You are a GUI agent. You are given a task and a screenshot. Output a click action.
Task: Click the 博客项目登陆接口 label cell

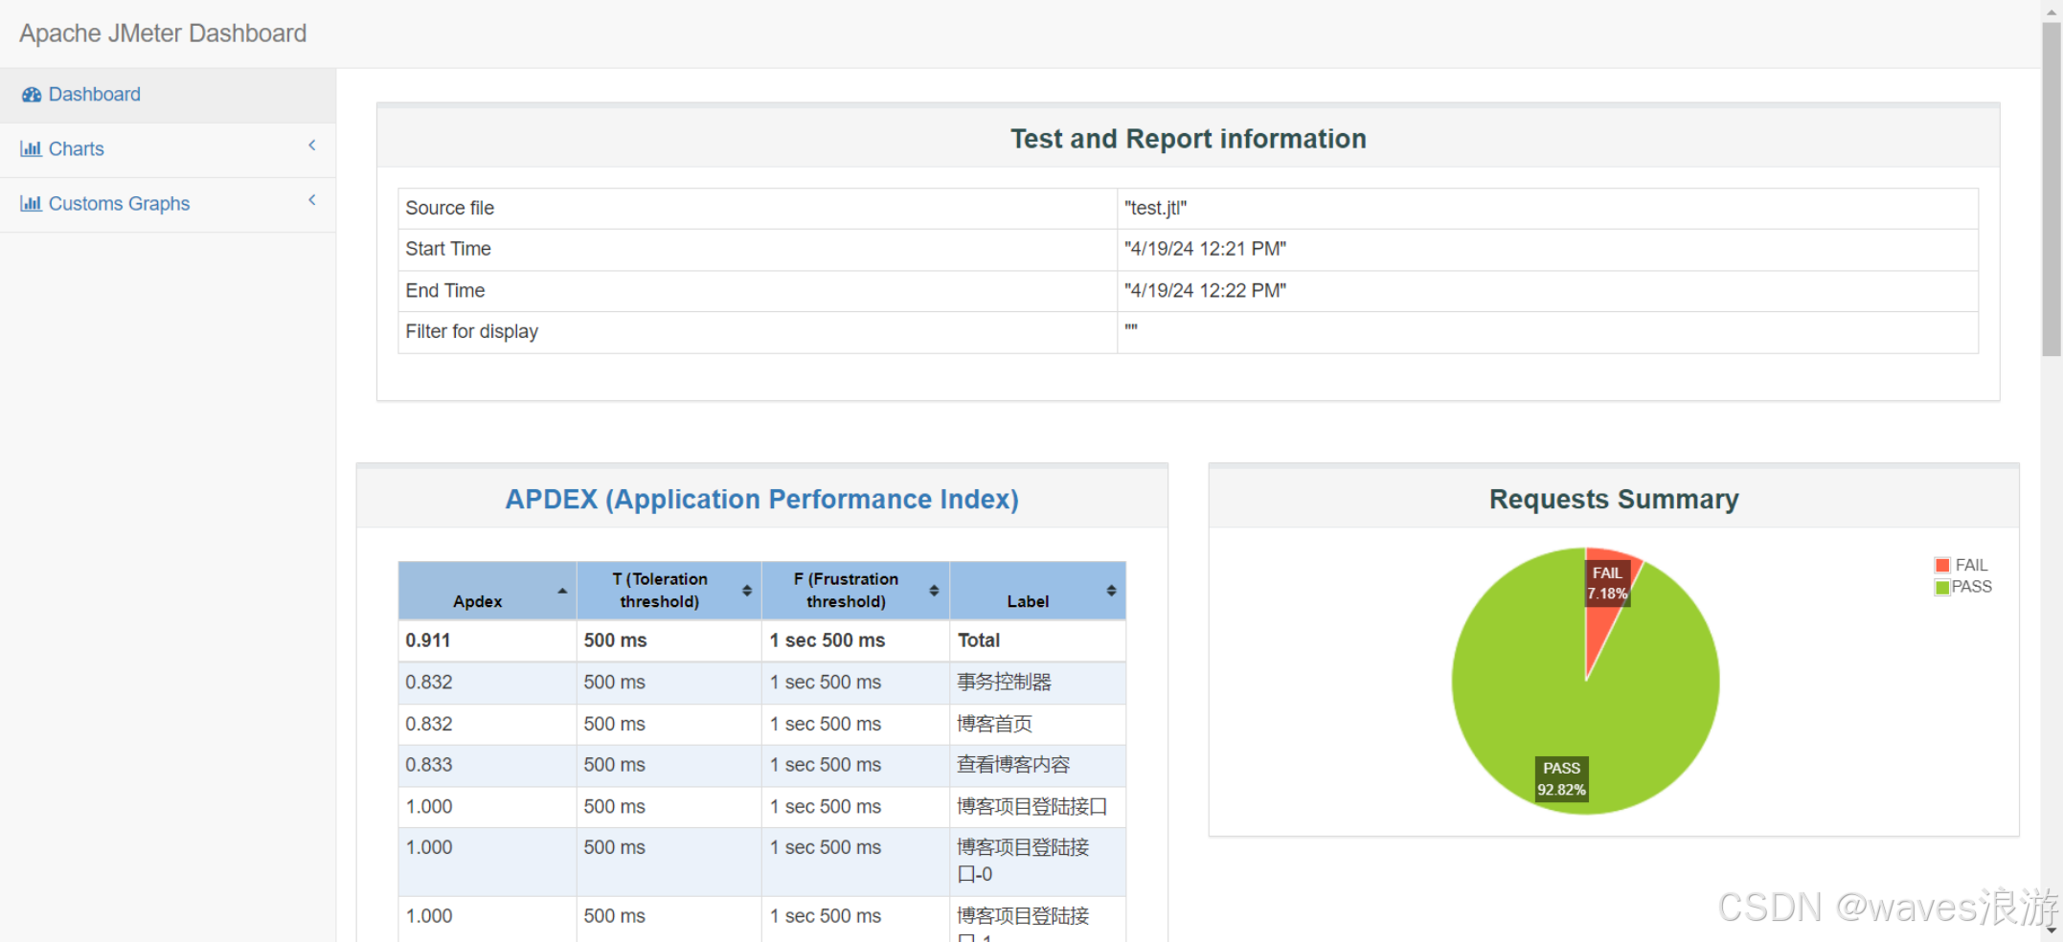point(1037,807)
